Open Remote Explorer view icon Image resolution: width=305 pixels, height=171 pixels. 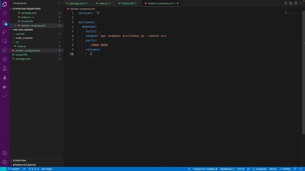coord(4,41)
